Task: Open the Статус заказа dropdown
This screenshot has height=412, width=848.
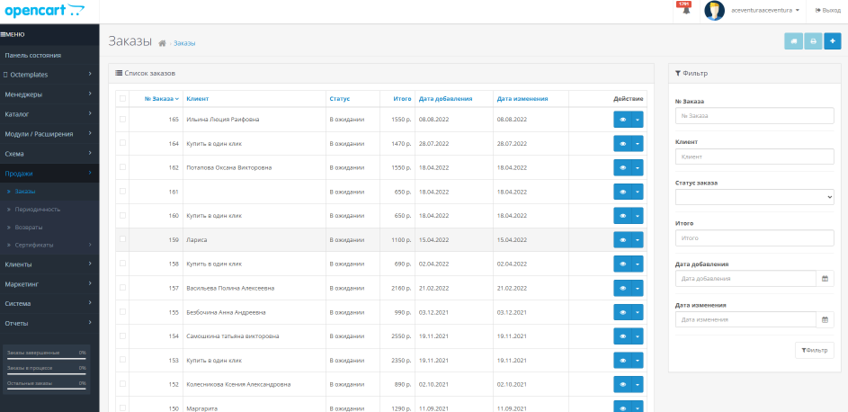Action: tap(754, 197)
